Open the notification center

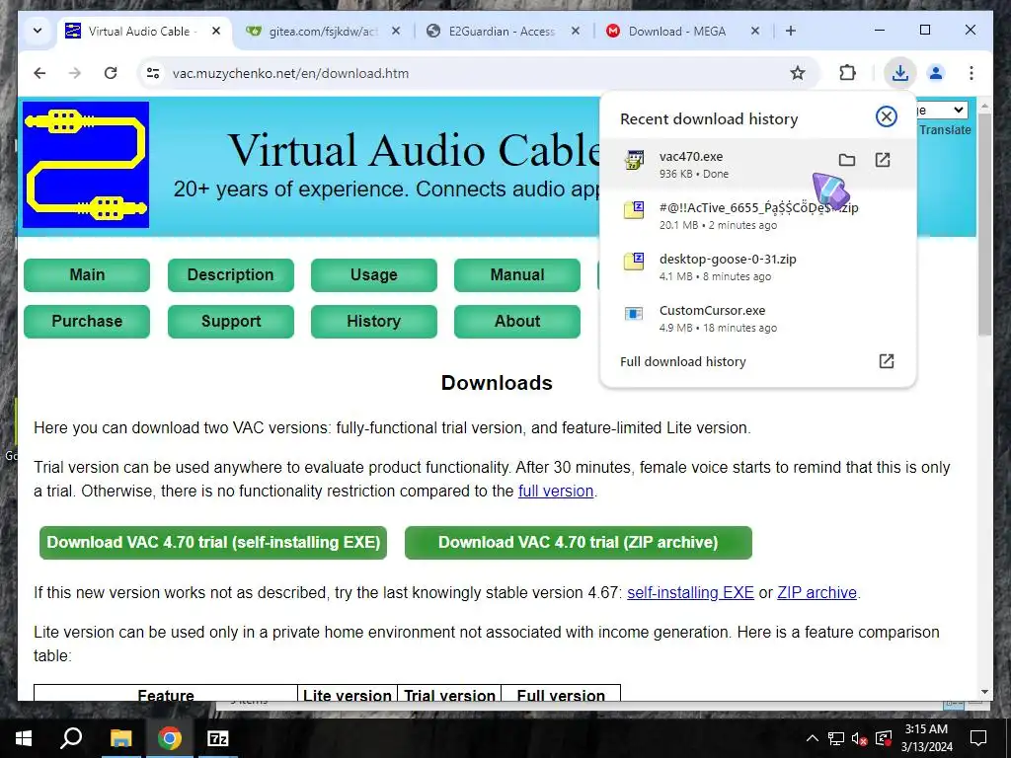coord(978,738)
